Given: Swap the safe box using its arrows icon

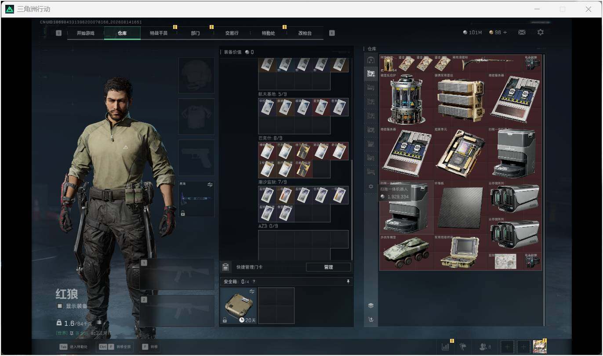Looking at the screenshot, I should coord(252,291).
